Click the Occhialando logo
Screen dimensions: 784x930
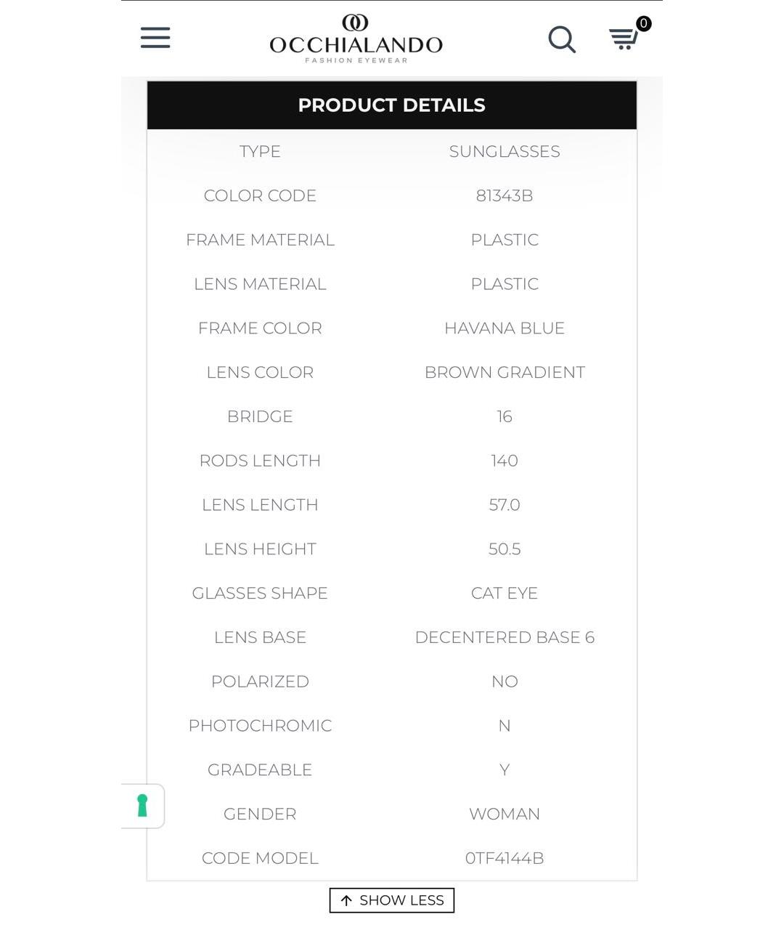click(x=356, y=39)
